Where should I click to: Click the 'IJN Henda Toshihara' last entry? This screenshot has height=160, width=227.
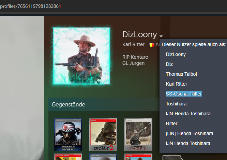pyautogui.click(x=188, y=143)
